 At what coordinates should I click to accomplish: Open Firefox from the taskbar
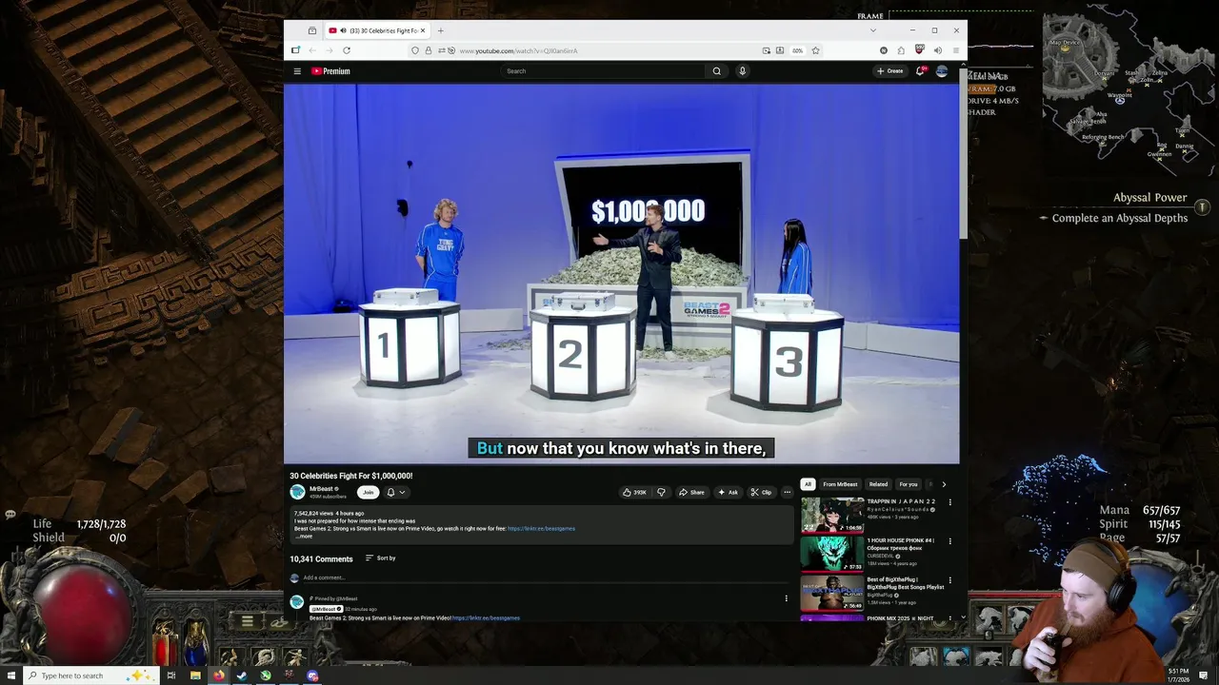[x=219, y=675]
